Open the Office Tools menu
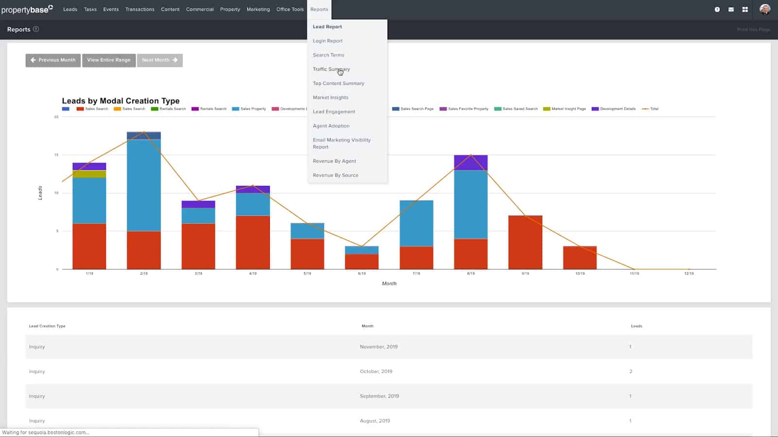The height and width of the screenshot is (437, 778). point(290,9)
